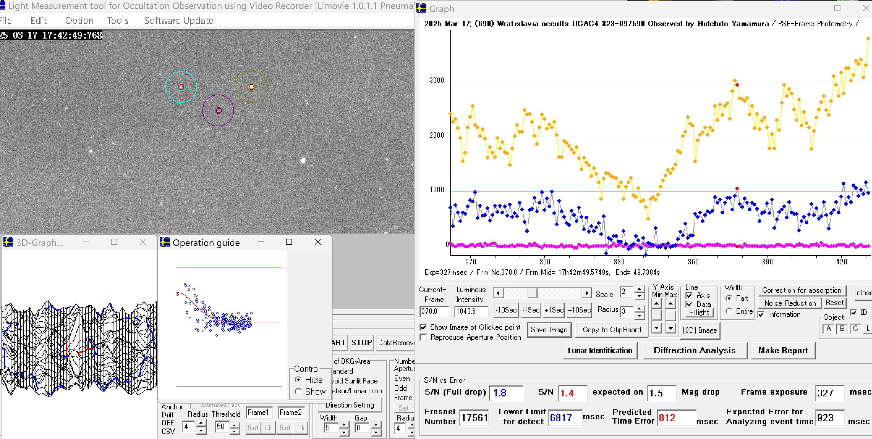Click the Make Report button
Image resolution: width=872 pixels, height=439 pixels.
pyautogui.click(x=783, y=350)
